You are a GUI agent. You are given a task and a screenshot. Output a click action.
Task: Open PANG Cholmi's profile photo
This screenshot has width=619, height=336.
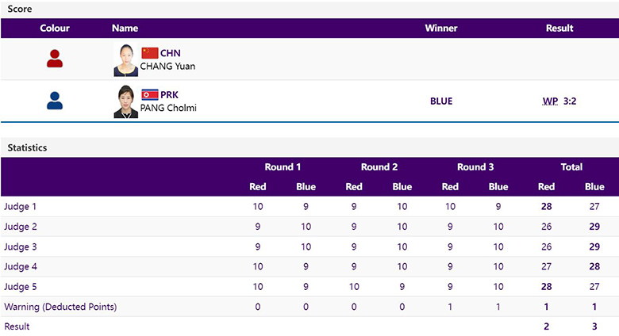[126, 101]
